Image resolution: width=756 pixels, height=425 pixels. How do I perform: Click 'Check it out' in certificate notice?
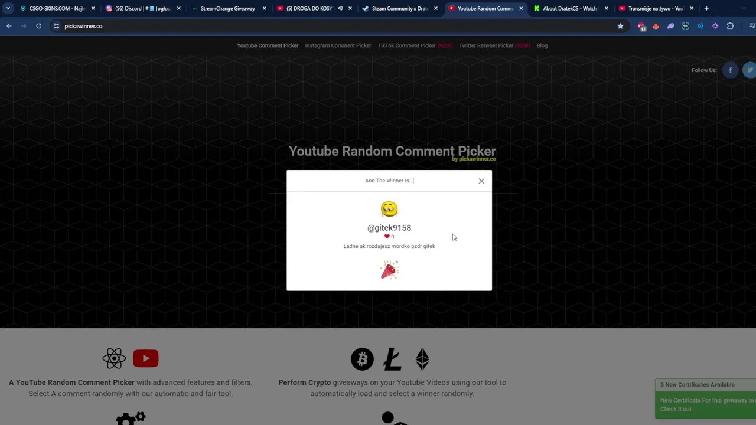click(676, 409)
